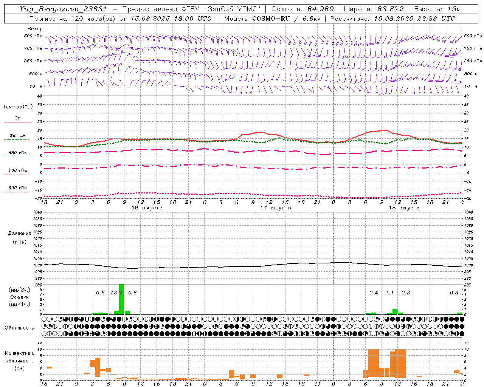Click the 700 гПа temperature legend label
Screen dimensions: 484x387
point(17,170)
